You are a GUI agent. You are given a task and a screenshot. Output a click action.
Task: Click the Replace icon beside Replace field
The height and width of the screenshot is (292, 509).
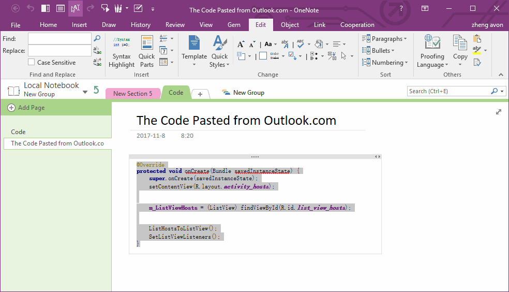97,50
